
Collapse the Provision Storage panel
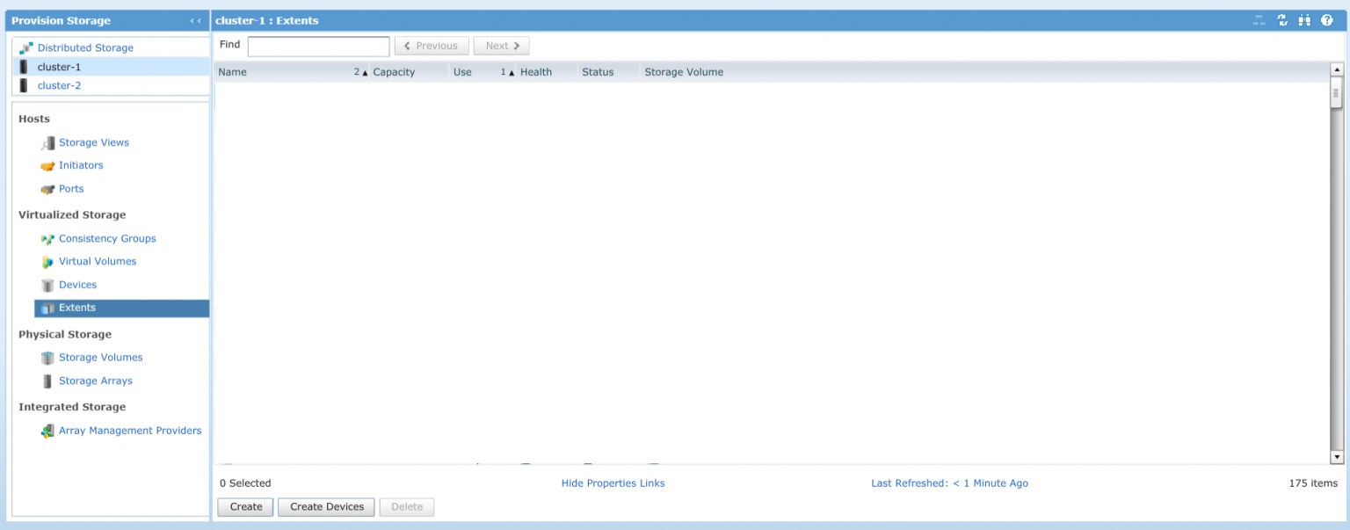(195, 20)
